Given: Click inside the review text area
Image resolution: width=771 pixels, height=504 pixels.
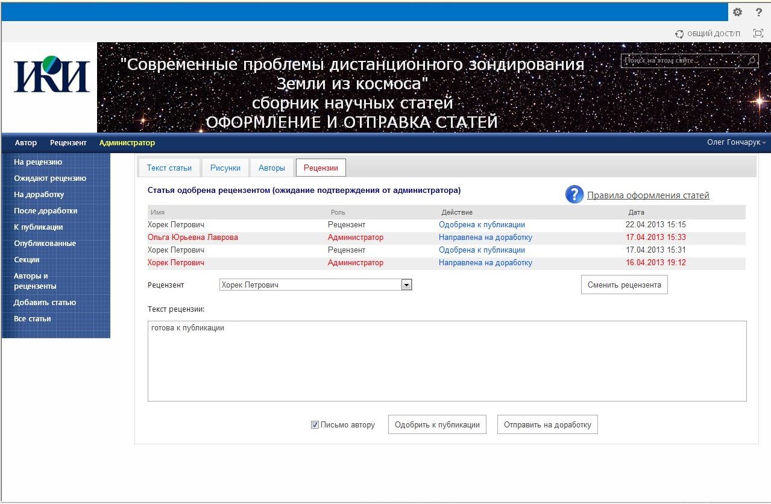Looking at the screenshot, I should point(447,361).
